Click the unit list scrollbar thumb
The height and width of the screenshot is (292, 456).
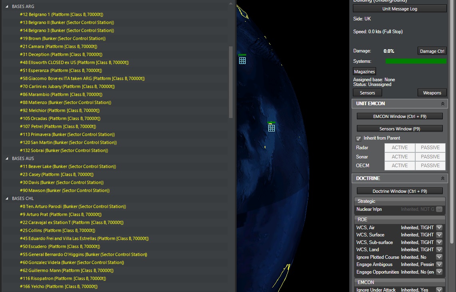[231, 82]
